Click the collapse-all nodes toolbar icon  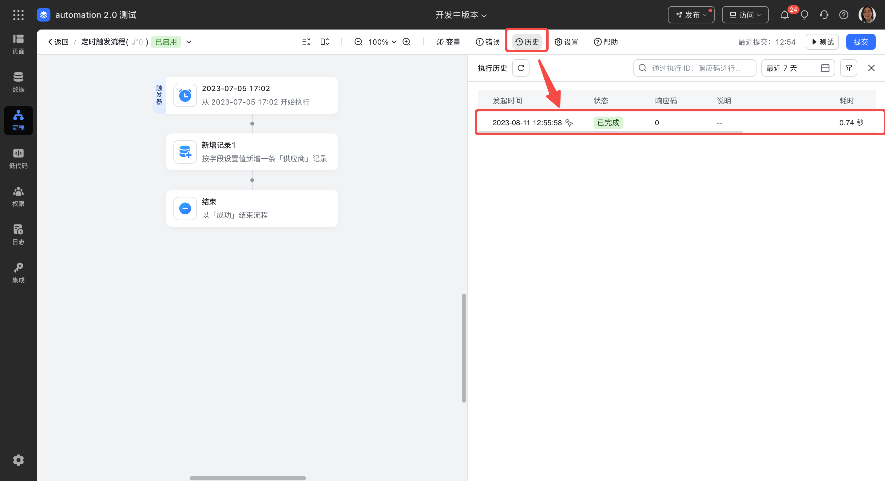306,42
